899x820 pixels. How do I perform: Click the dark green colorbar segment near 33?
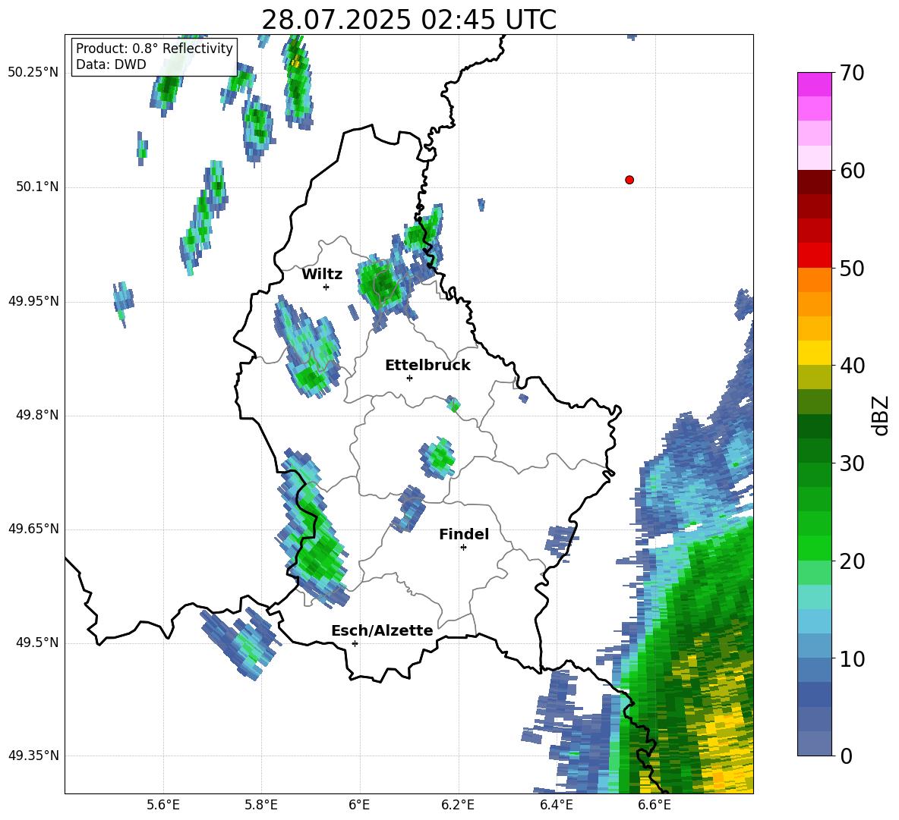click(814, 426)
